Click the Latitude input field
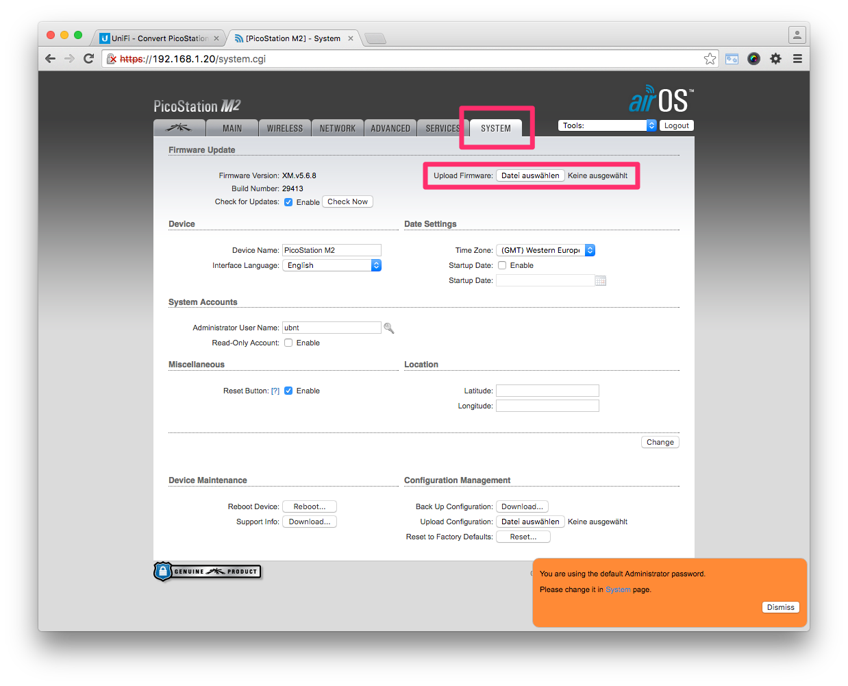This screenshot has width=848, height=686. [547, 391]
